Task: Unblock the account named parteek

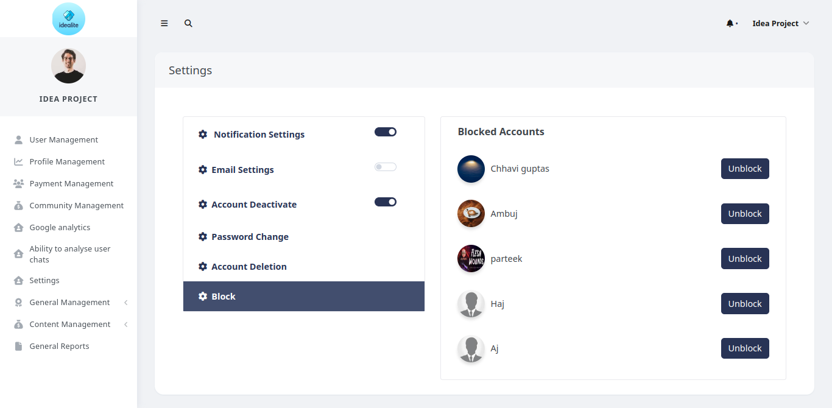Action: pos(745,259)
